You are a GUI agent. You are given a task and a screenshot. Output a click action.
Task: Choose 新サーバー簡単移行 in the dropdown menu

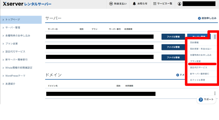200,74
